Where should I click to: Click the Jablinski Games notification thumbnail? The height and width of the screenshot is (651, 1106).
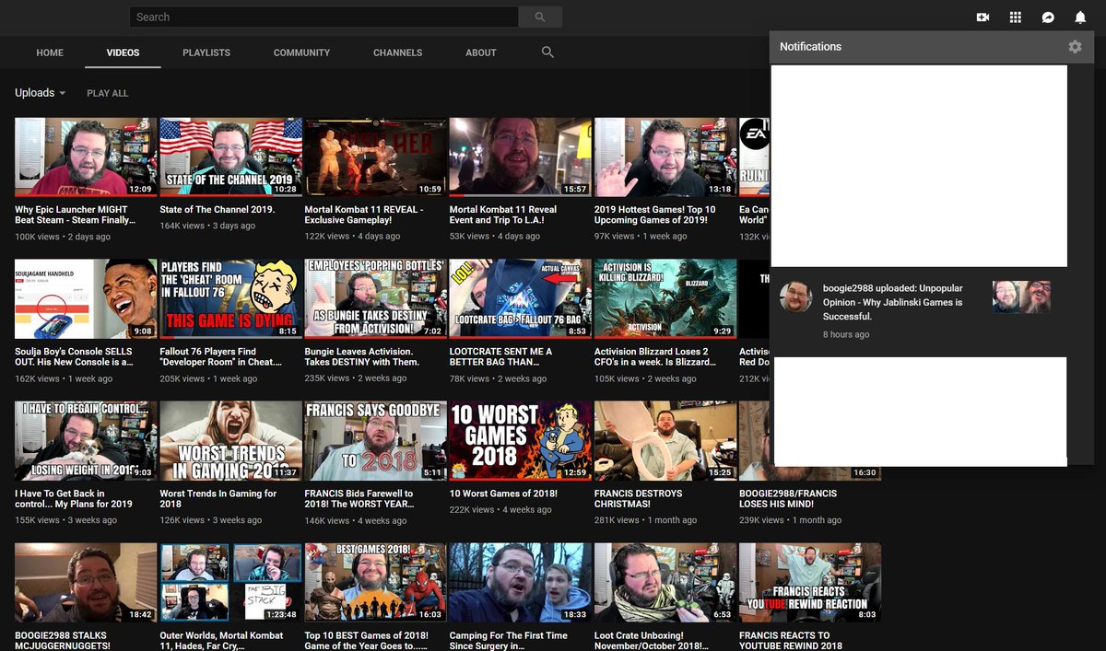[x=1021, y=296]
